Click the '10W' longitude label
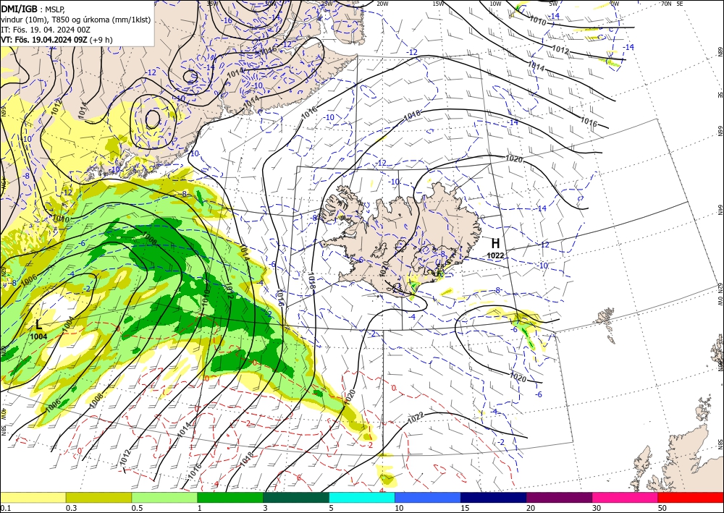The height and width of the screenshot is (513, 724). tap(495, 4)
